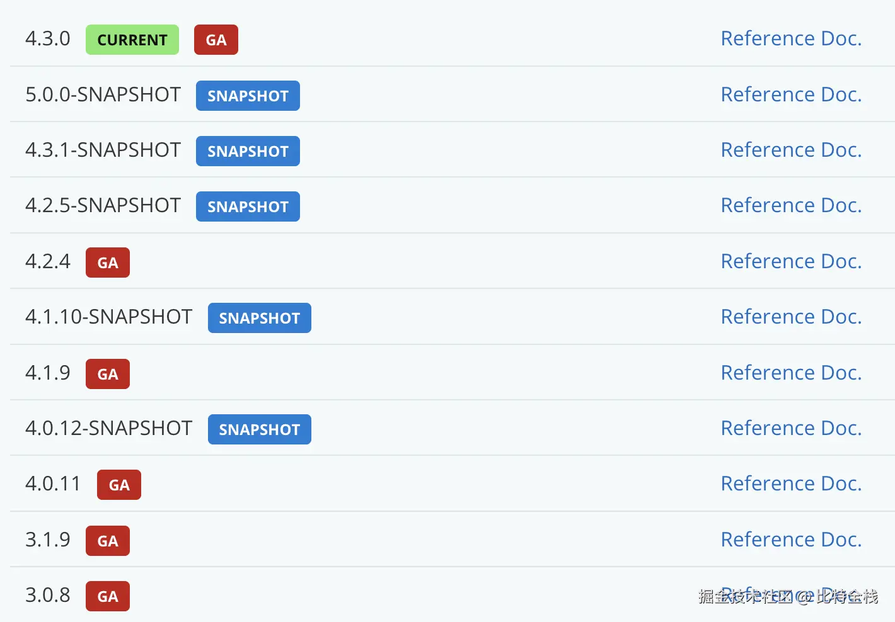Open Reference Doc. for 4.2.5-SNAPSHOT

(791, 205)
